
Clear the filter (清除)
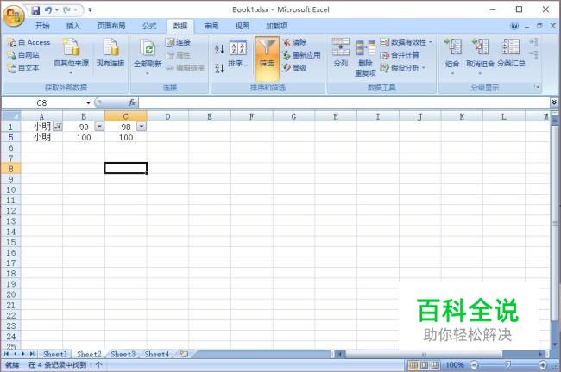[295, 42]
